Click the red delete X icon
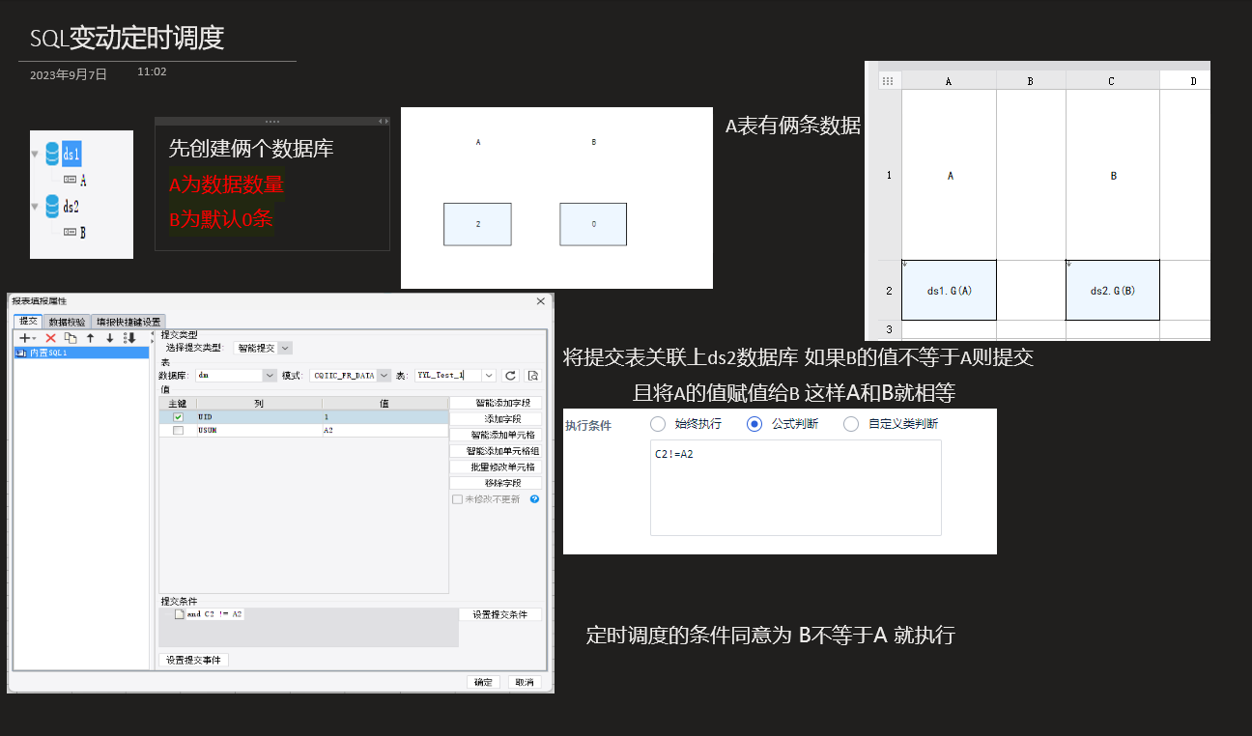Screen dimensions: 1252x736 pos(51,338)
